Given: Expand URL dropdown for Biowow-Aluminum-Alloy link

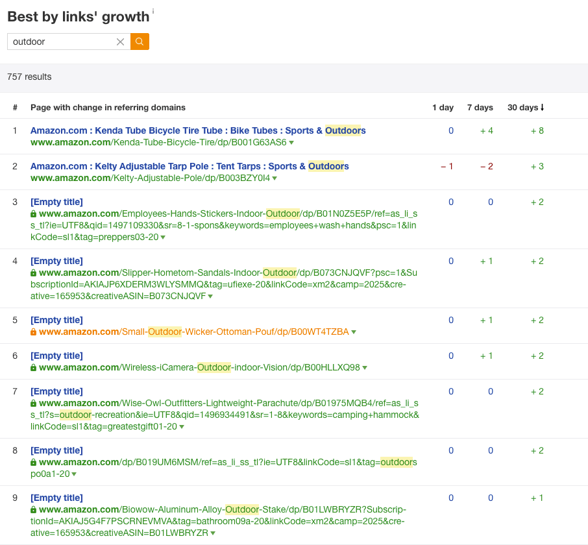Looking at the screenshot, I should (213, 533).
